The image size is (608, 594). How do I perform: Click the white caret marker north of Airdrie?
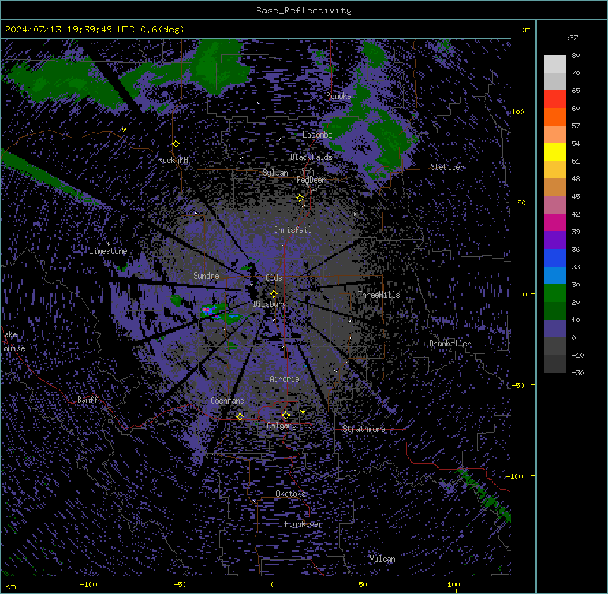283,347
